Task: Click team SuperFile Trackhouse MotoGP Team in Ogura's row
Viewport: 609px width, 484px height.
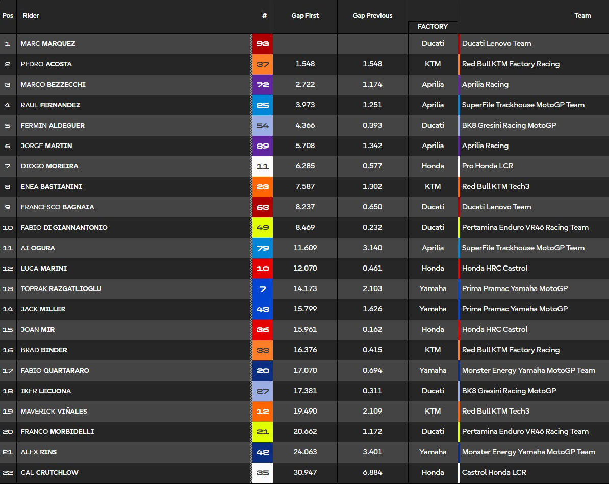Action: click(x=523, y=248)
